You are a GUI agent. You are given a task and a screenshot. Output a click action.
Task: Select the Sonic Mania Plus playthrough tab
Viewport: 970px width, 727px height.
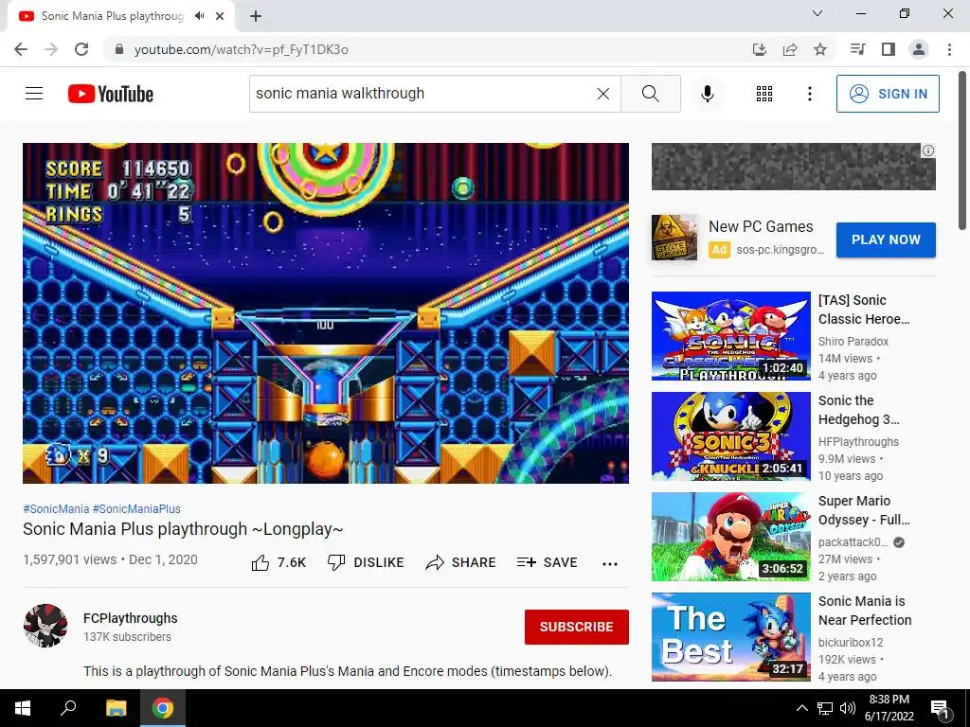[x=121, y=16]
